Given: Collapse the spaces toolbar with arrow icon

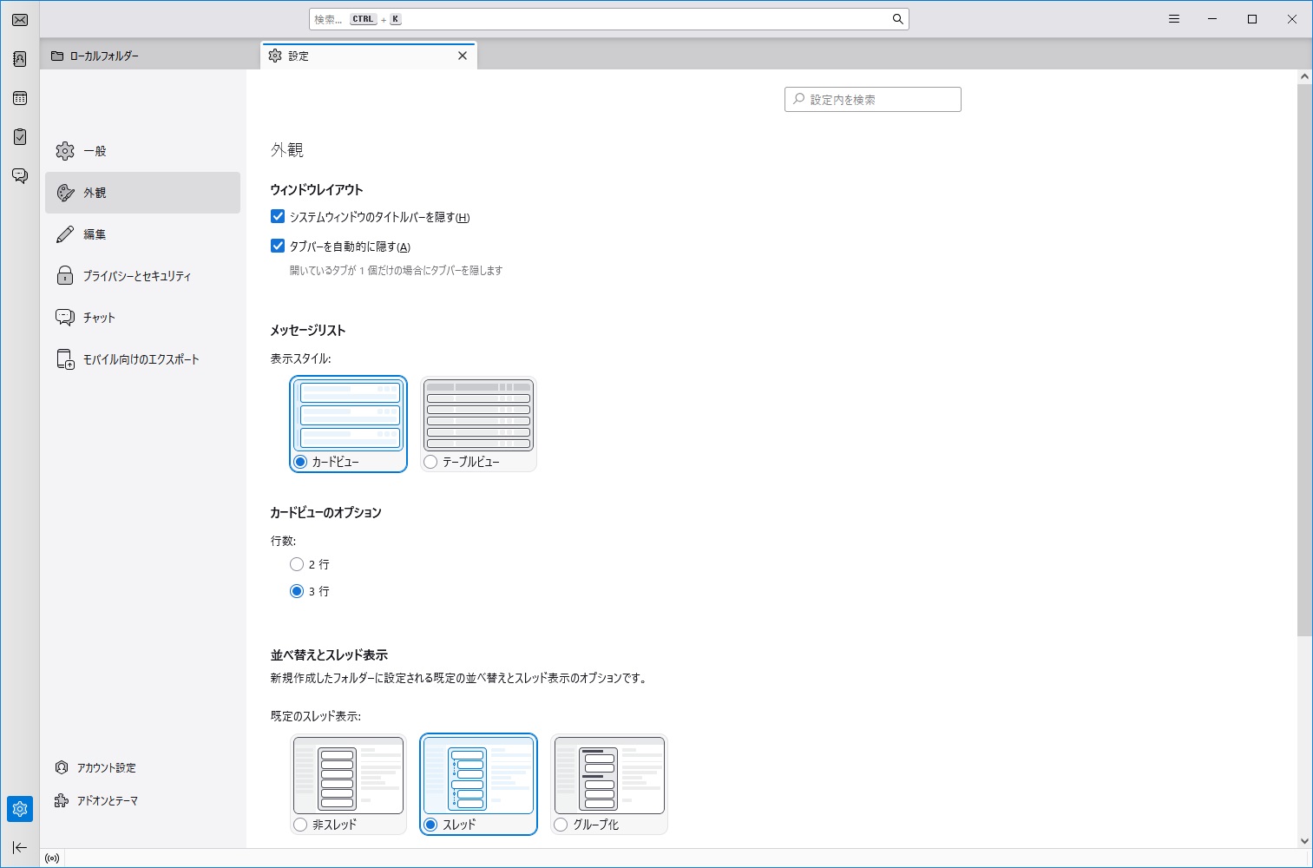Looking at the screenshot, I should [20, 848].
